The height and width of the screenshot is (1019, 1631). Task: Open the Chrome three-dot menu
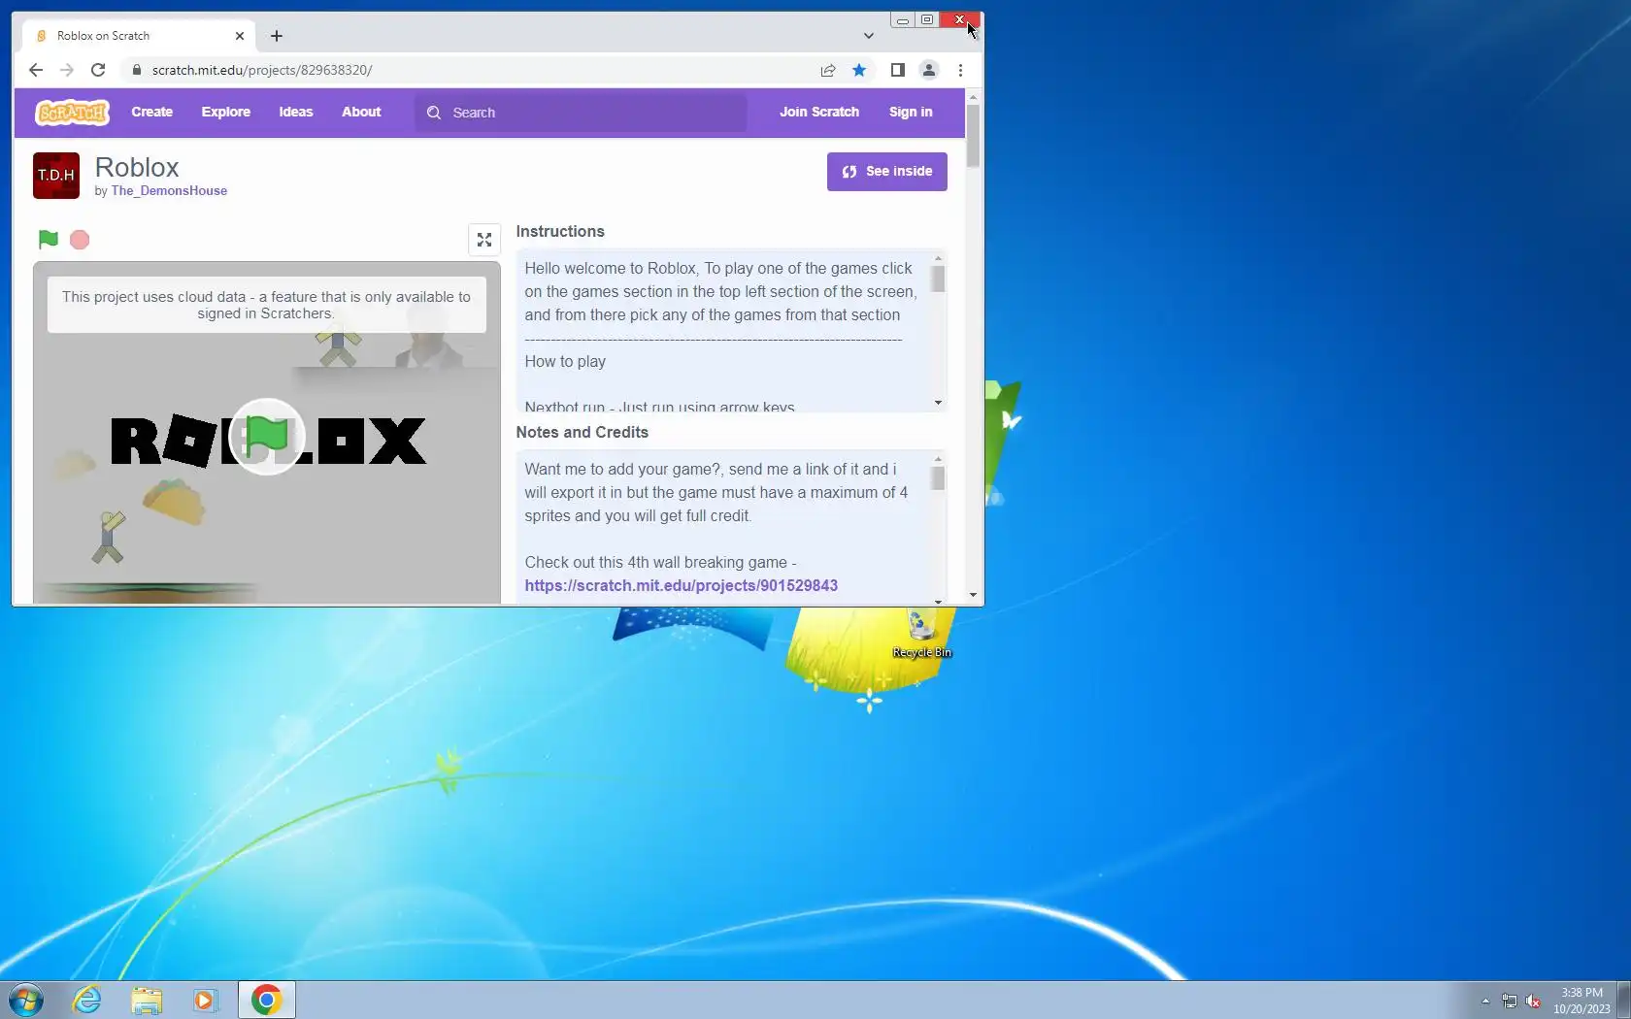(x=960, y=70)
